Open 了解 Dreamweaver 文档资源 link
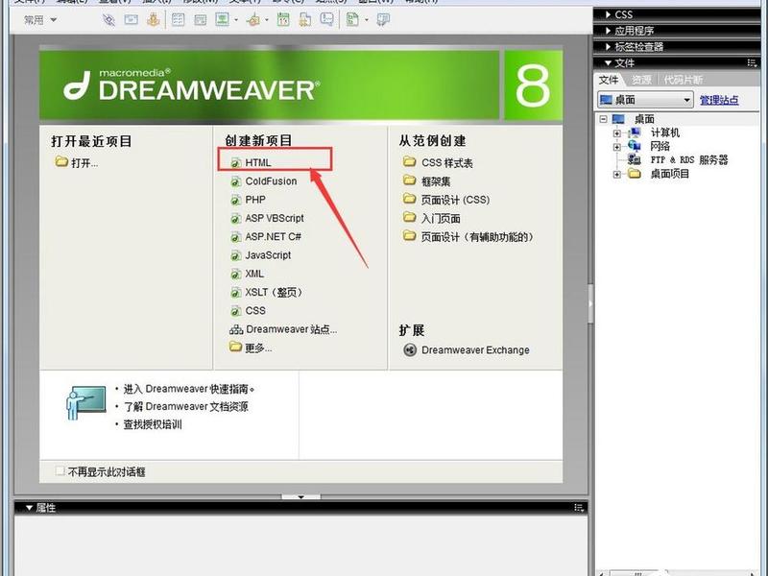 pyautogui.click(x=185, y=406)
